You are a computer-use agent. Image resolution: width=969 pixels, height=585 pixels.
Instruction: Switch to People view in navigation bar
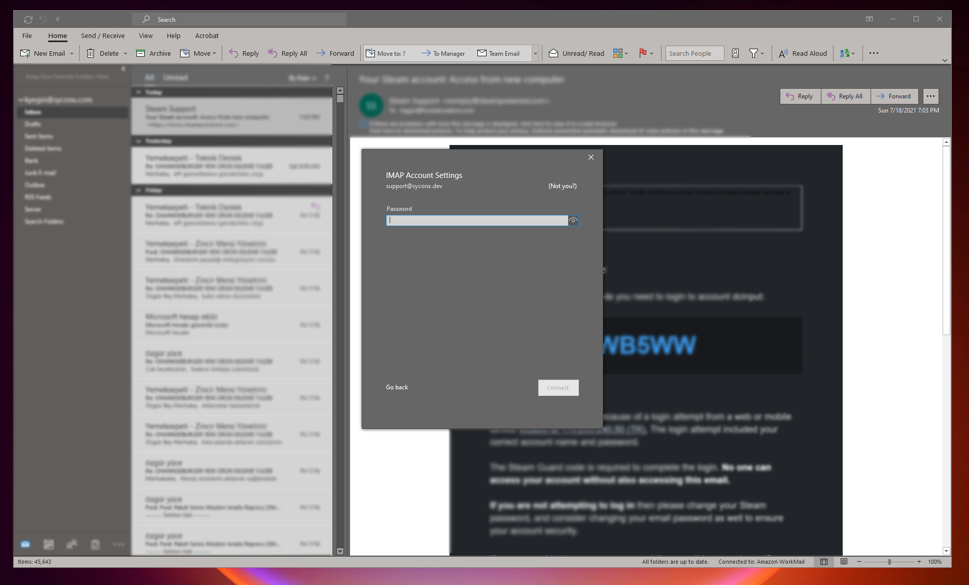pyautogui.click(x=72, y=544)
